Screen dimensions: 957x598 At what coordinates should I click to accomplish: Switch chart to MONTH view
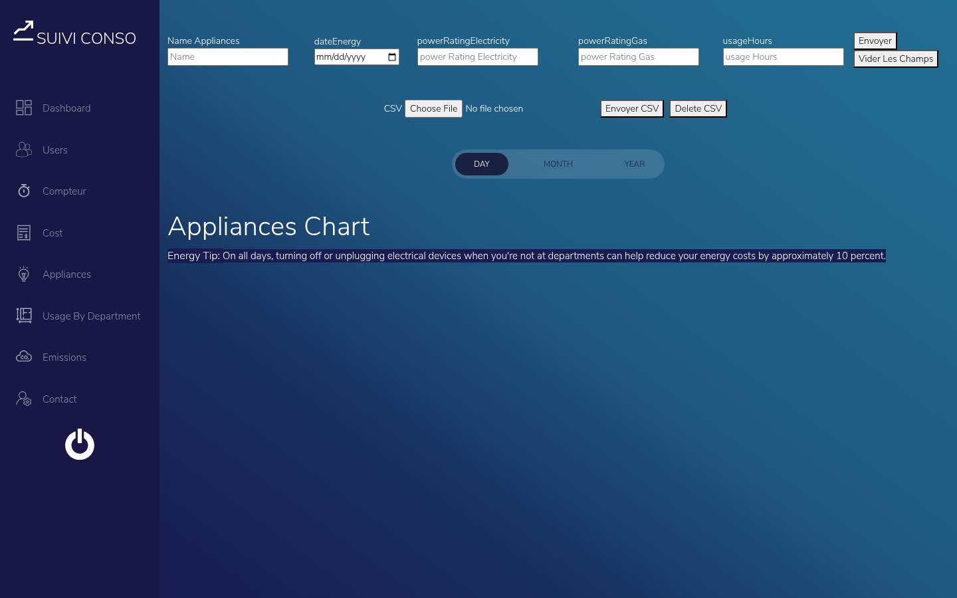pyautogui.click(x=558, y=164)
